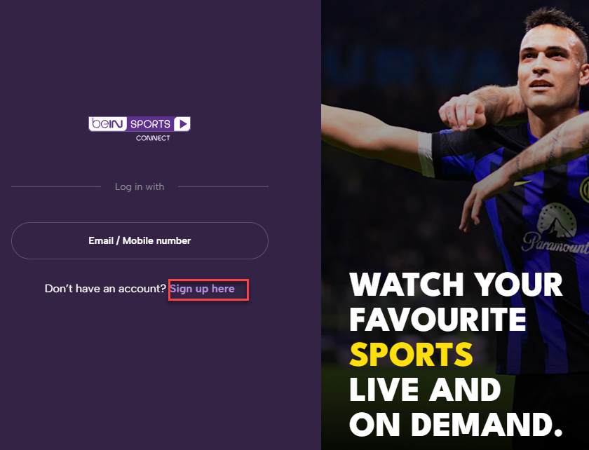The height and width of the screenshot is (450, 589).
Task: Click the FAVOURITE headline word
Action: [x=438, y=320]
